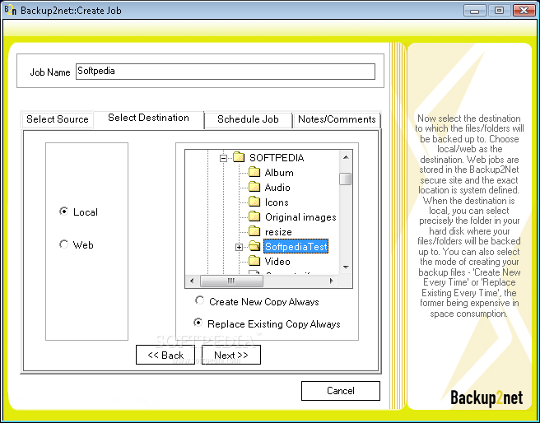Open the Select Destination tab
Viewport: 540px width, 423px height.
pos(148,118)
